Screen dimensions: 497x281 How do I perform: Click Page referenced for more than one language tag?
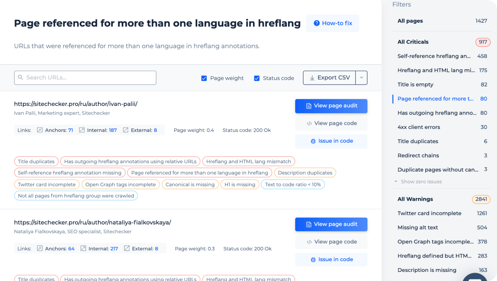pyautogui.click(x=200, y=173)
